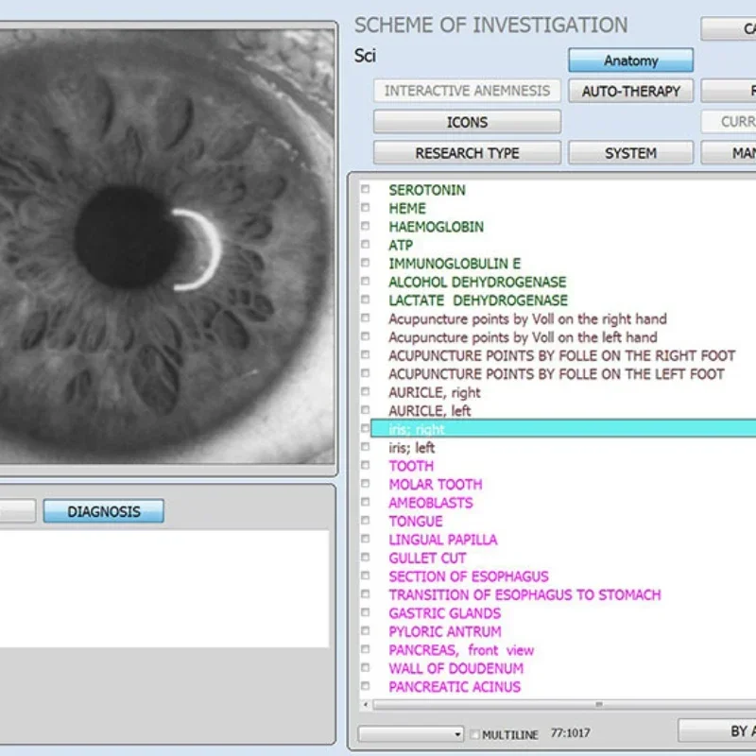Tick the checkbox next to SEROTONIN
The width and height of the screenshot is (756, 756).
(365, 190)
